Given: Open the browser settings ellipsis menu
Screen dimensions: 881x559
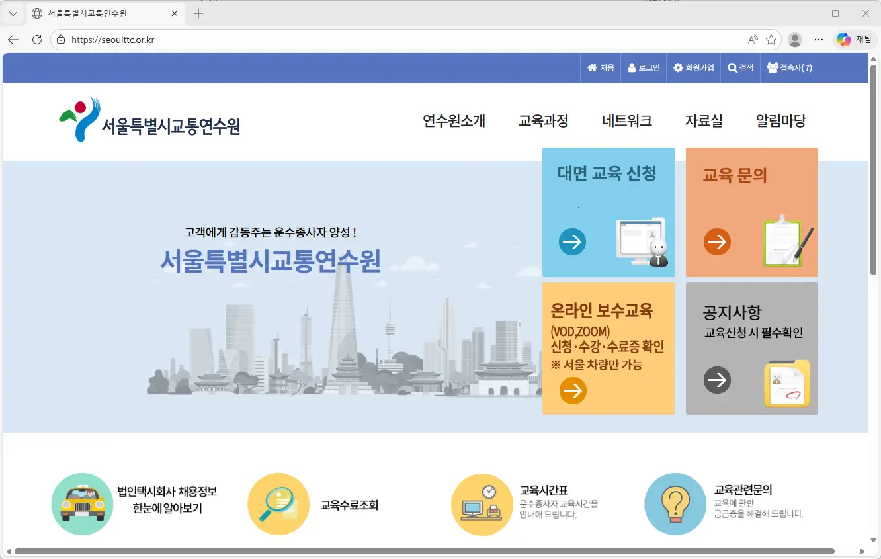Looking at the screenshot, I should tap(819, 39).
